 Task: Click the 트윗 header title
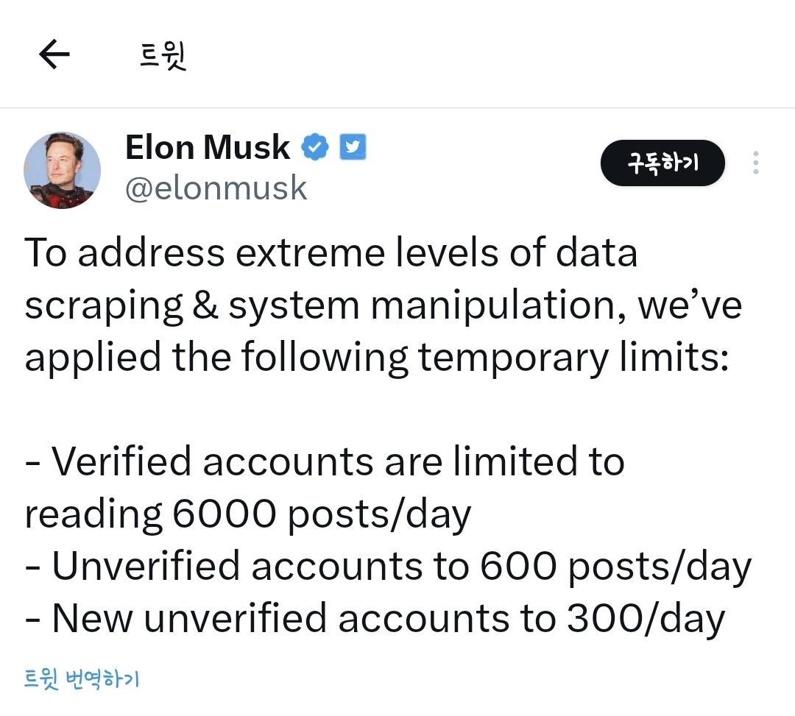point(163,55)
